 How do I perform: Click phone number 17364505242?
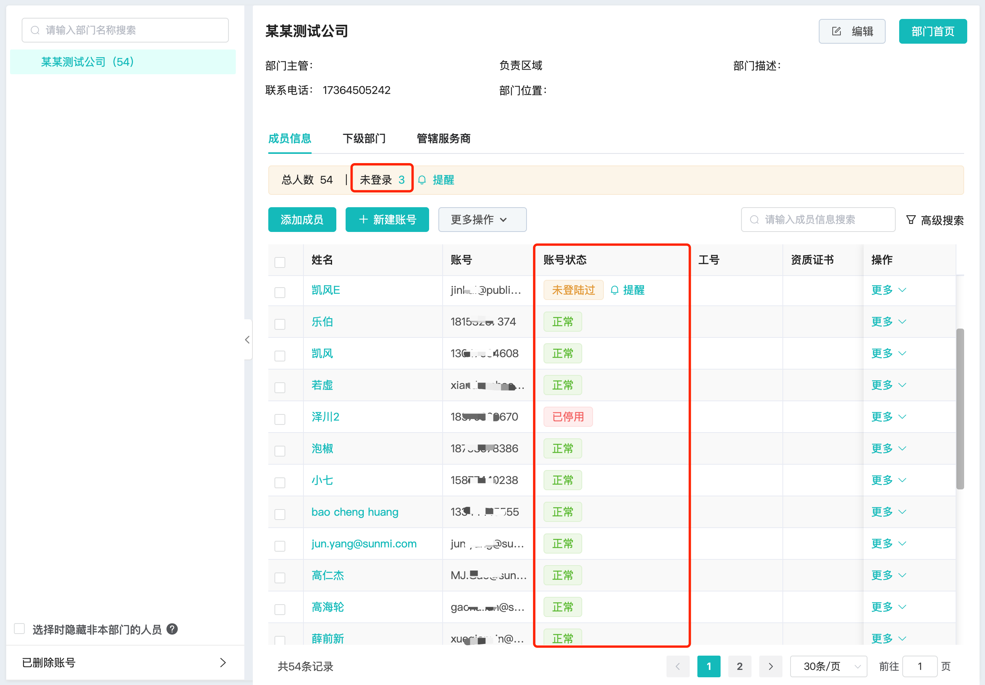coord(356,90)
